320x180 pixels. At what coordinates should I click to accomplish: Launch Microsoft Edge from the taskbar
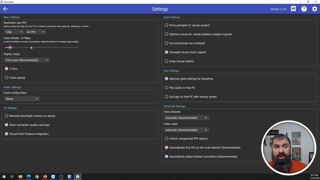point(28,176)
